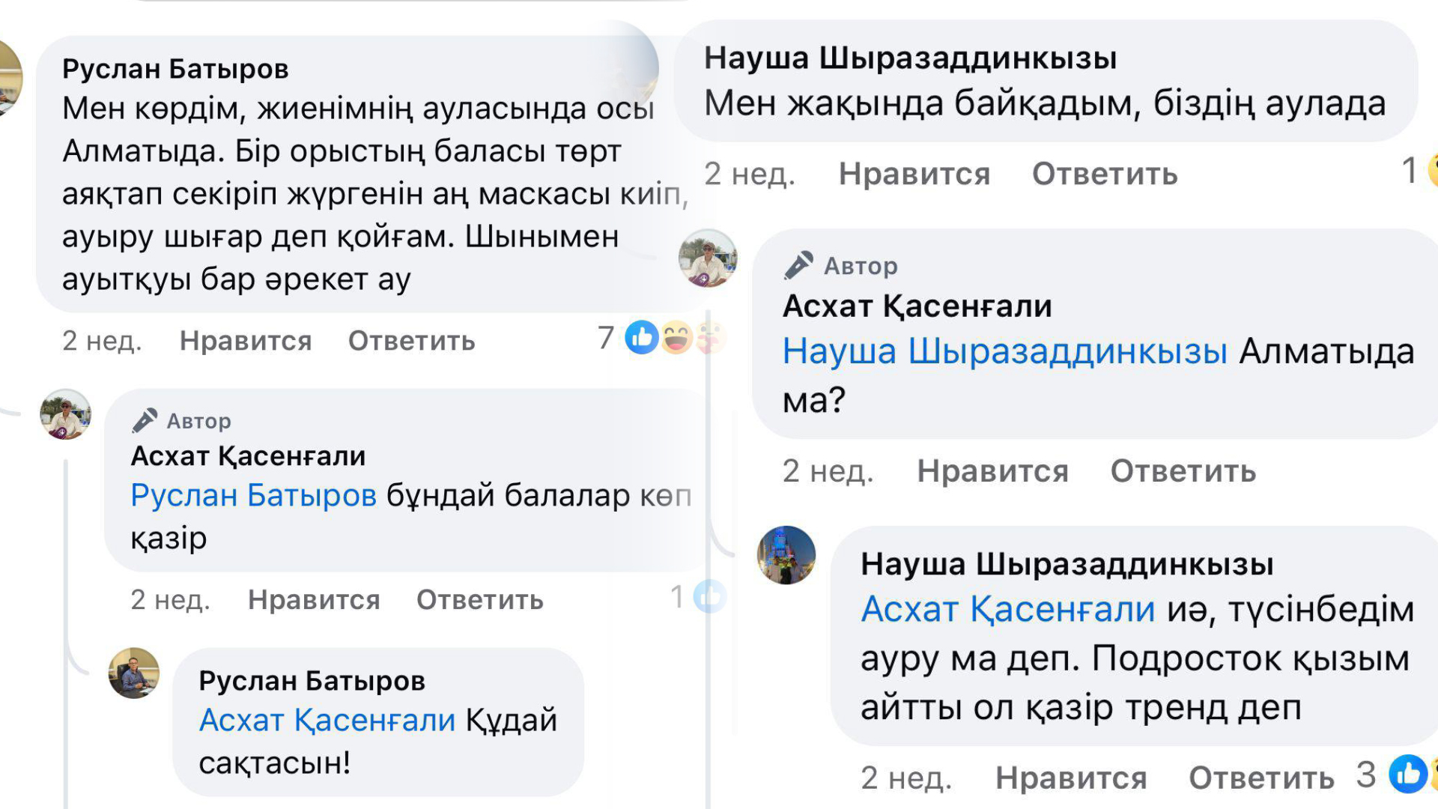
Task: Open Науша Шыразаддинкызы's avatar beside 'тренд деп' comment
Action: point(786,555)
